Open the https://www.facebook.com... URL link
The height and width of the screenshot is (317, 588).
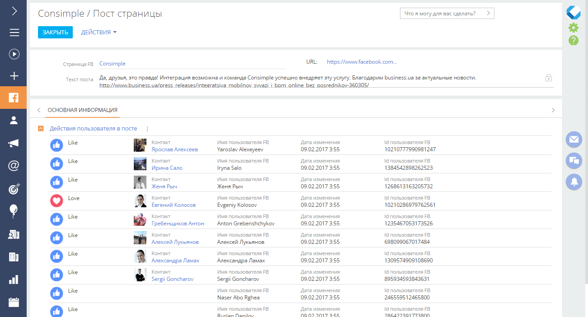[362, 62]
